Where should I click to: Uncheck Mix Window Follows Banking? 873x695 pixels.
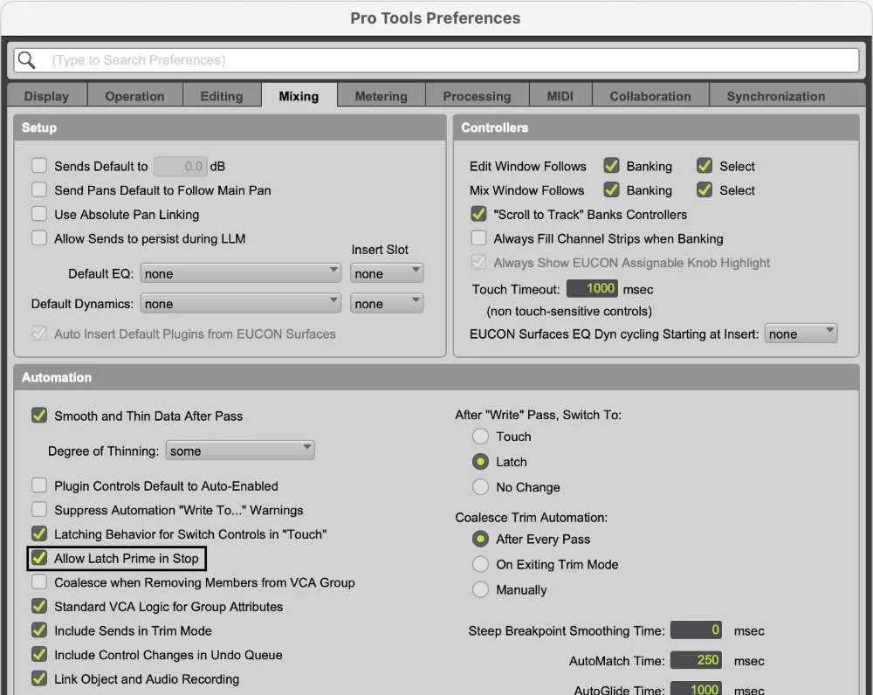pyautogui.click(x=611, y=189)
